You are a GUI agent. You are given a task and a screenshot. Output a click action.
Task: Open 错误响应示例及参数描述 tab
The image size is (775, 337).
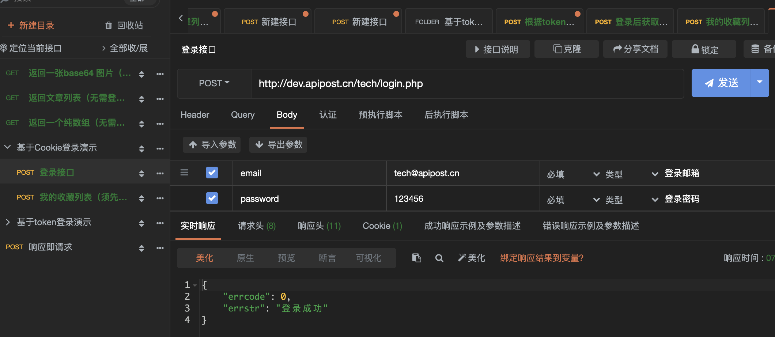(591, 226)
